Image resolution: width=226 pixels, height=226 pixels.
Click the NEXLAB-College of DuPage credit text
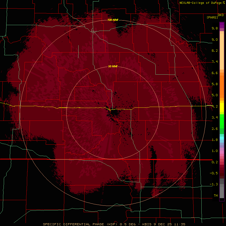point(200,3)
